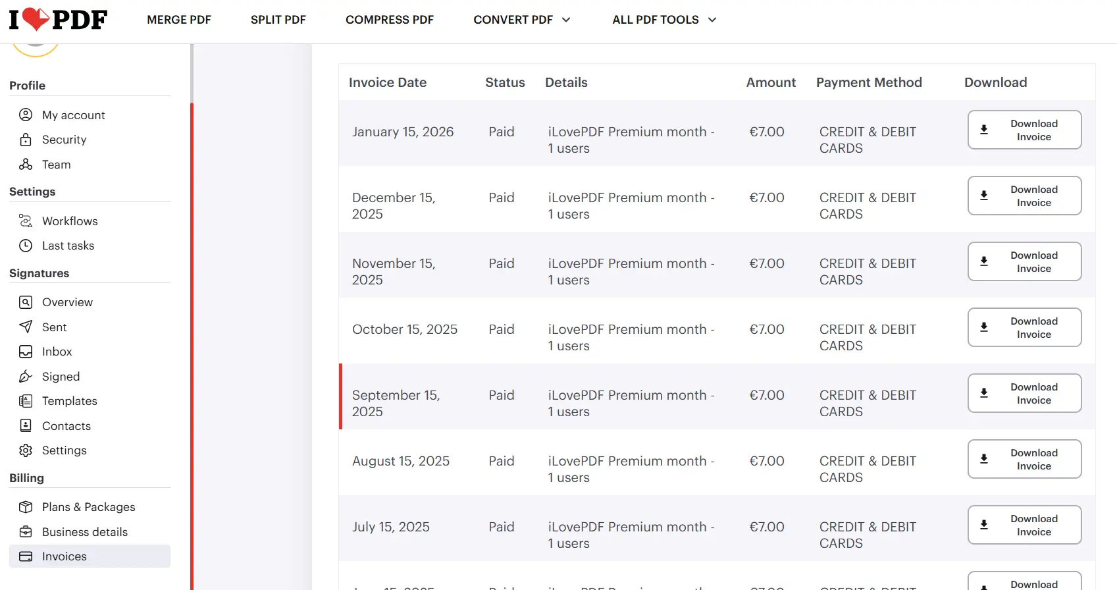Open the Merge PDF menu item

pyautogui.click(x=179, y=20)
